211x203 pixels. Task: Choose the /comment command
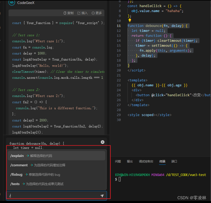57,165
